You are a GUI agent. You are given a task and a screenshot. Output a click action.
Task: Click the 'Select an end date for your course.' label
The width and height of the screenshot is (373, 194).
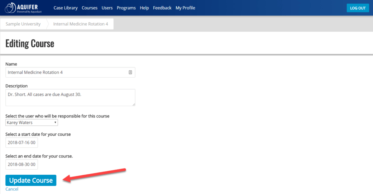pyautogui.click(x=39, y=156)
